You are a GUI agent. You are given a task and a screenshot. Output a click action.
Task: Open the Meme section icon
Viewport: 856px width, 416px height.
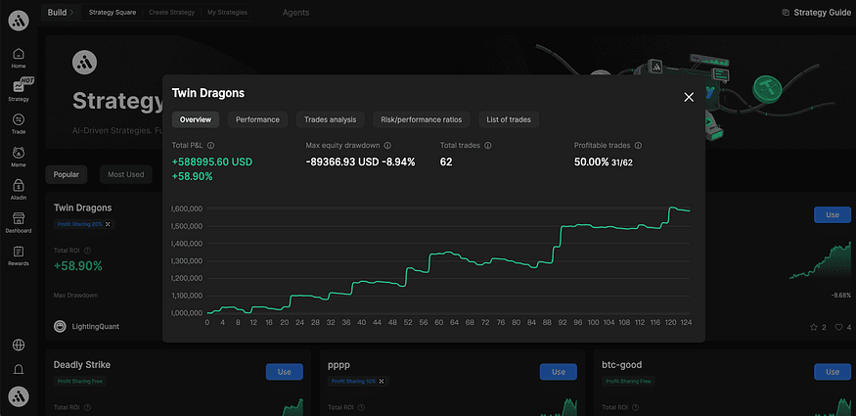point(19,153)
